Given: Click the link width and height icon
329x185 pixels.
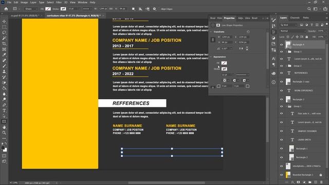Looking at the screenshot, I should click(213, 40).
